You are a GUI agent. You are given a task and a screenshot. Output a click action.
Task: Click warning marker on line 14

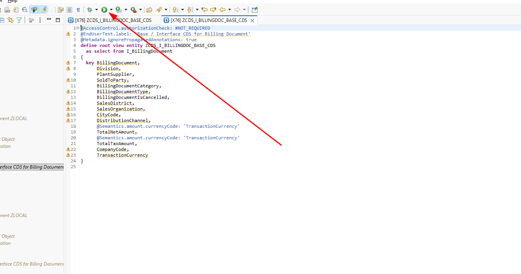[x=68, y=103]
